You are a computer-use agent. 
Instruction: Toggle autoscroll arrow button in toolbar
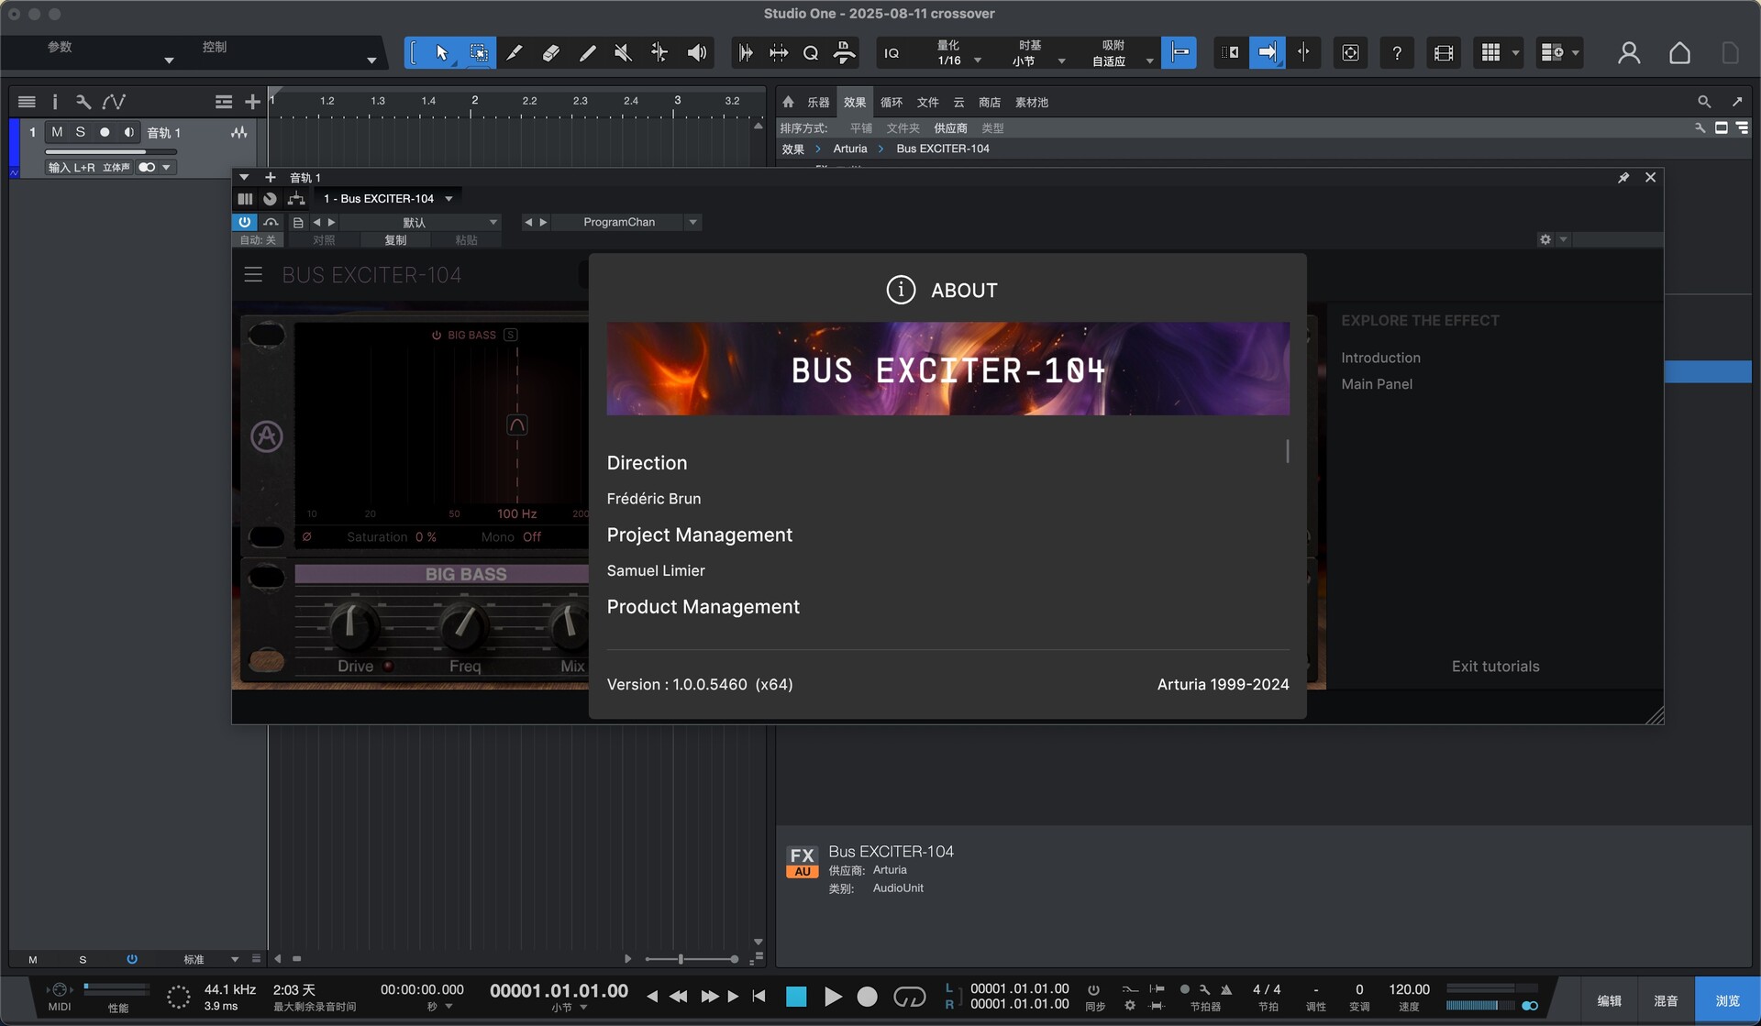pos(1267,53)
